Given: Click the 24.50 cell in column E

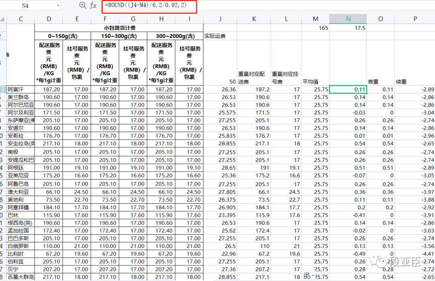Looking at the screenshot, I should click(x=77, y=192).
